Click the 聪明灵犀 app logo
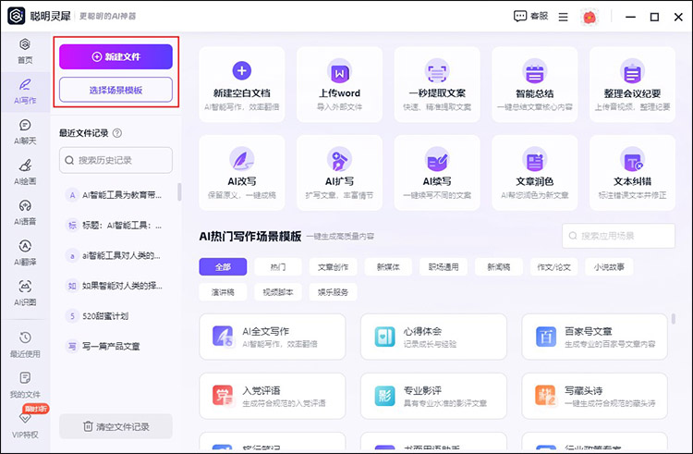The height and width of the screenshot is (454, 693). 17,16
